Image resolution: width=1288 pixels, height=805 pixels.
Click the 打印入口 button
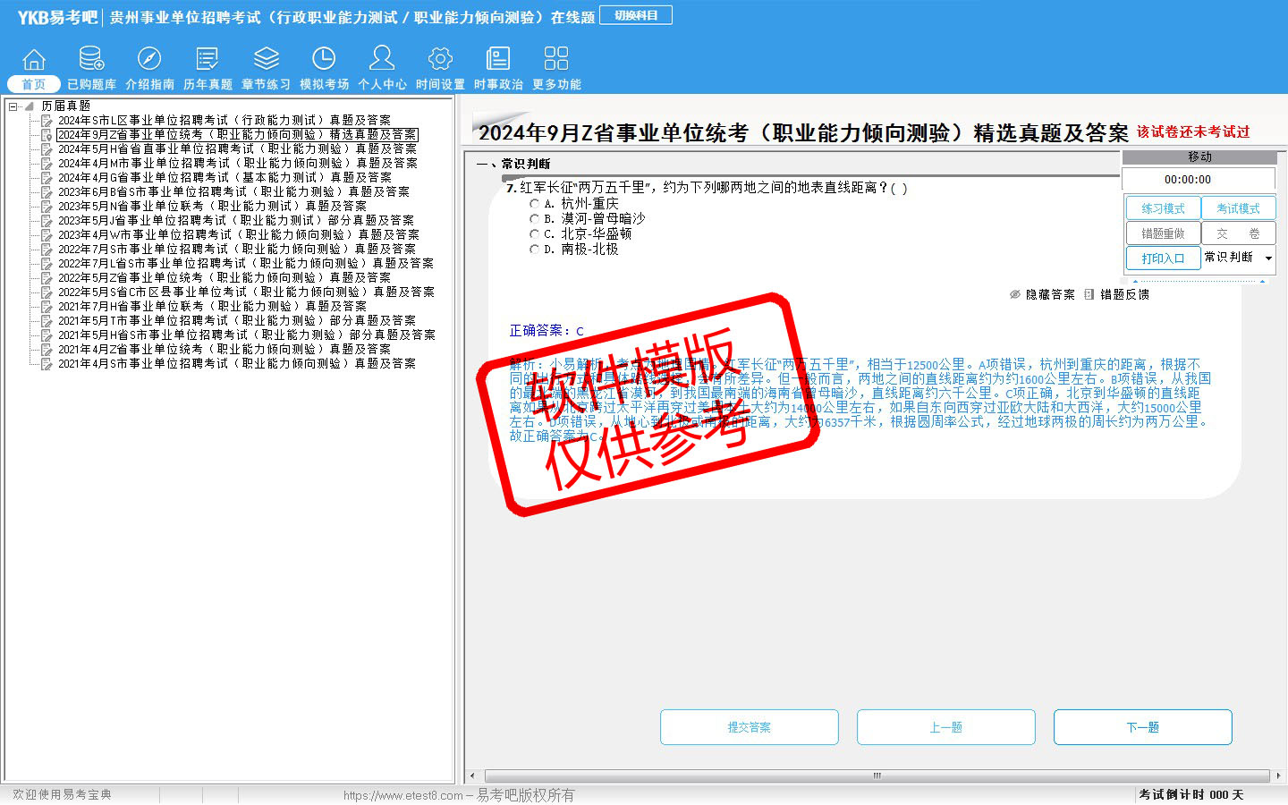click(x=1163, y=258)
